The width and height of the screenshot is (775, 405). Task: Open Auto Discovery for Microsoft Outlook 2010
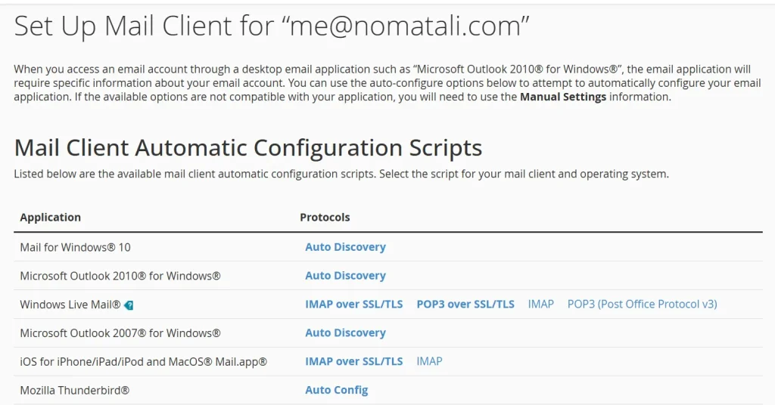[345, 276]
